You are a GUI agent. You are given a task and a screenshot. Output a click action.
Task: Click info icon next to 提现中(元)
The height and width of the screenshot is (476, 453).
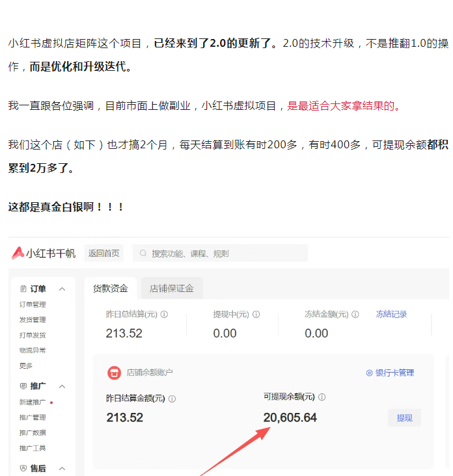(x=256, y=315)
